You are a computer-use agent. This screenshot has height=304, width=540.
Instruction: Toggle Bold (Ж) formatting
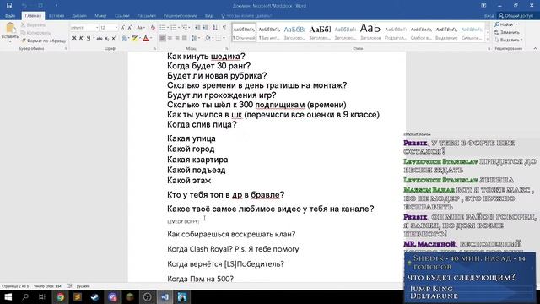click(x=73, y=38)
